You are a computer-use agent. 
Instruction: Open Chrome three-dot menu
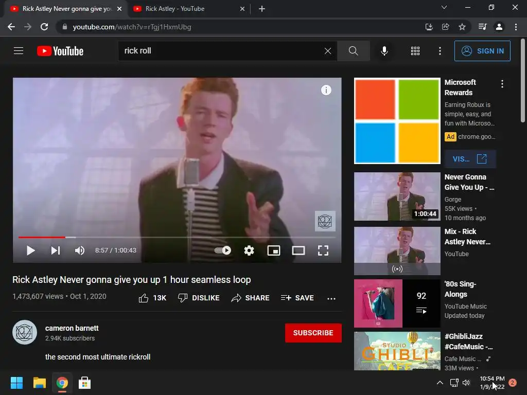(x=516, y=27)
